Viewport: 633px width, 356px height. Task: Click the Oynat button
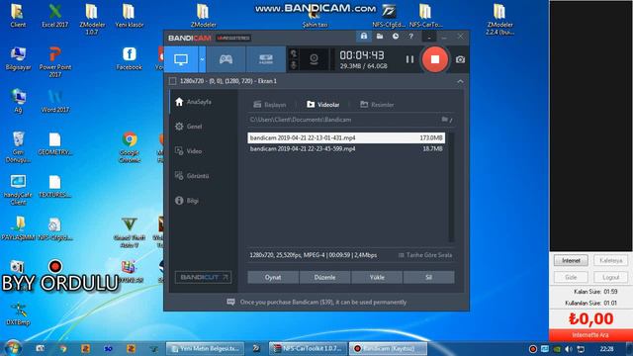coord(273,277)
